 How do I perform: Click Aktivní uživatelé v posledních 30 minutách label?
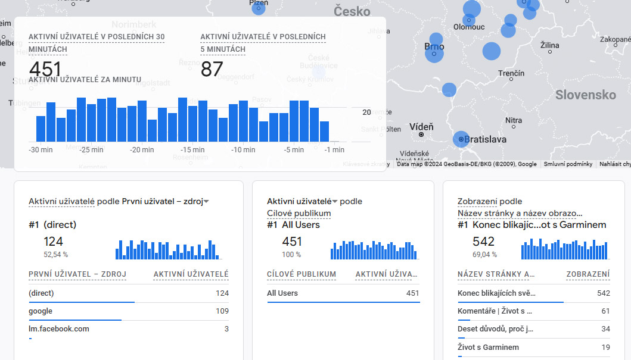(97, 43)
